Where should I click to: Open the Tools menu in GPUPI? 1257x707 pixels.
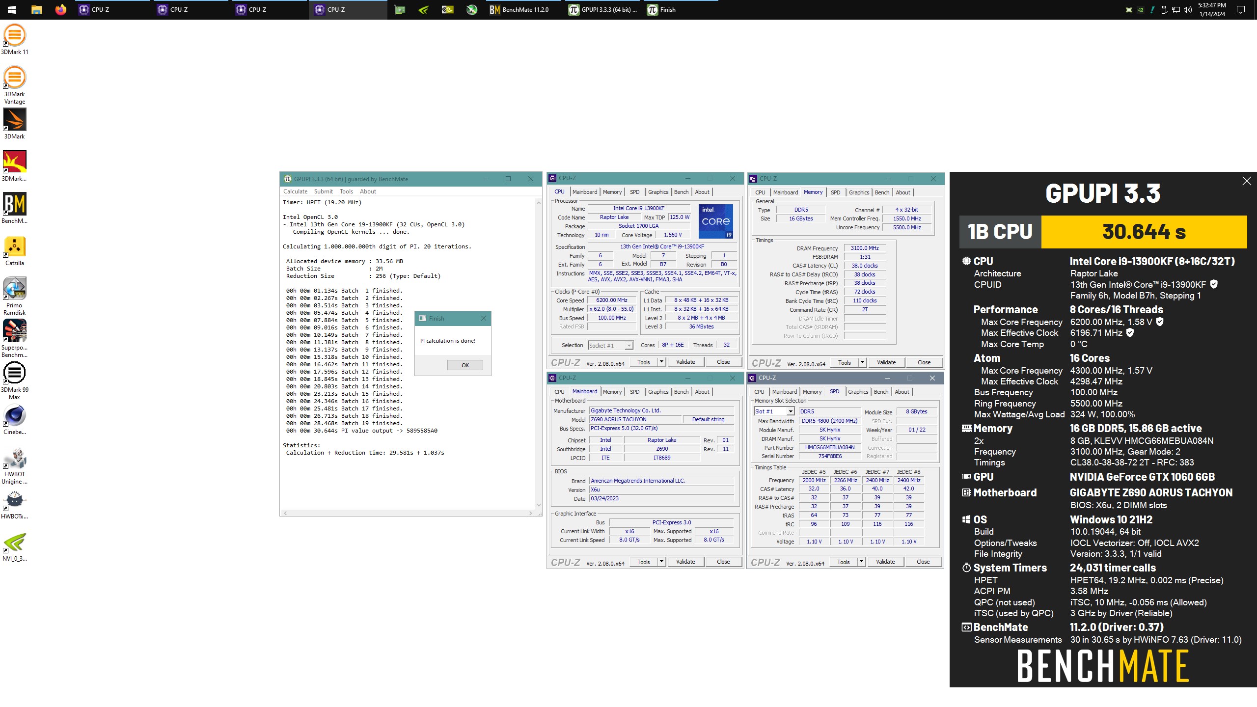click(346, 191)
